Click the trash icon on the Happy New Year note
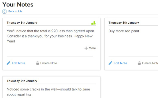This screenshot has width=158, height=98. tap(38, 63)
